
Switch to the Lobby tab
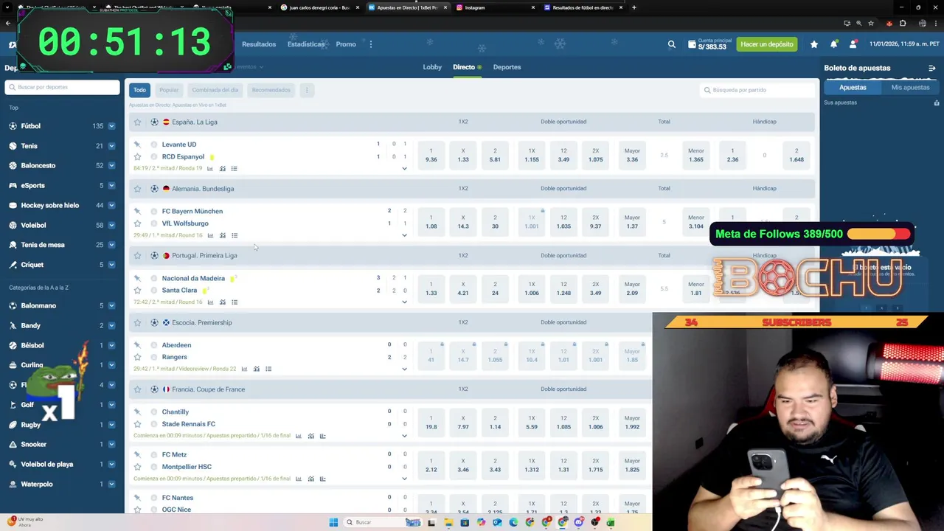tap(432, 67)
